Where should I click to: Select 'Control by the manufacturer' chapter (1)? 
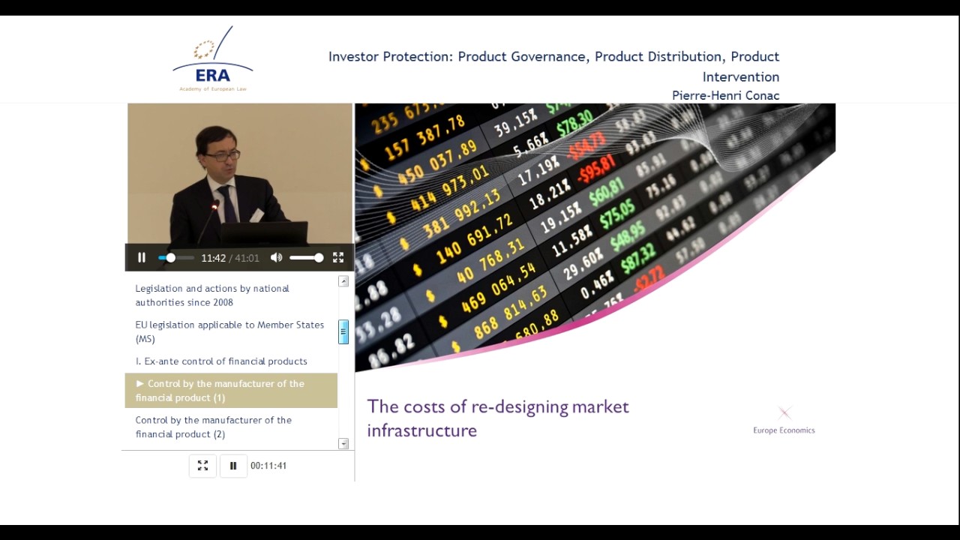pos(231,391)
